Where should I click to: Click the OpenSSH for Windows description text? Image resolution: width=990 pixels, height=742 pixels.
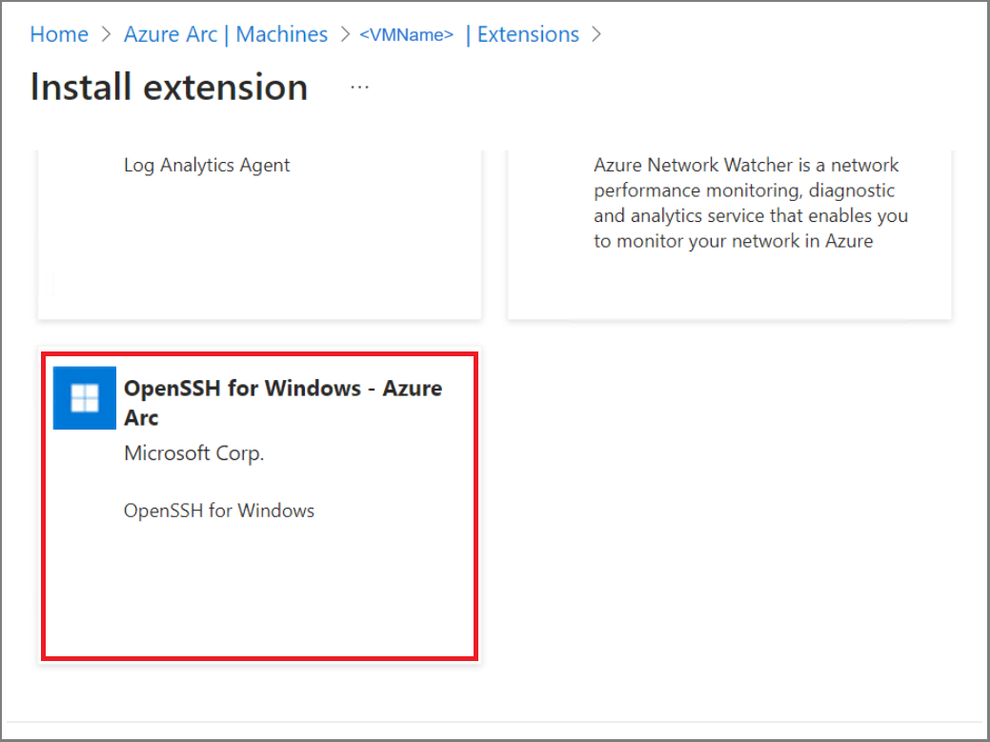coord(219,511)
